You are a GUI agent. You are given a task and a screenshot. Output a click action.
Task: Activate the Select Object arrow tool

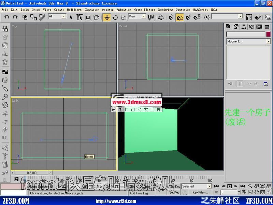[71, 17]
